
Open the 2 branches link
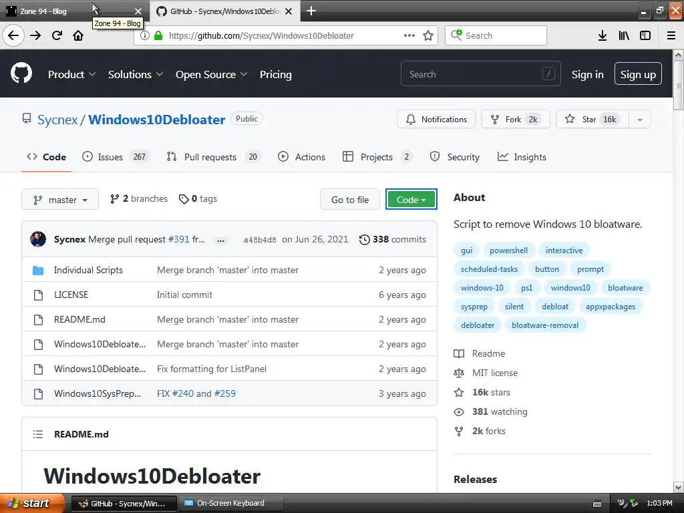139,199
